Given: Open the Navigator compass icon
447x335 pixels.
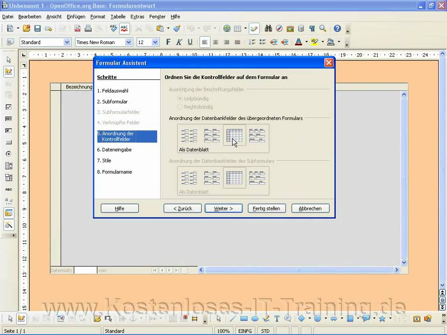Looking at the screenshot, I should coord(279,28).
